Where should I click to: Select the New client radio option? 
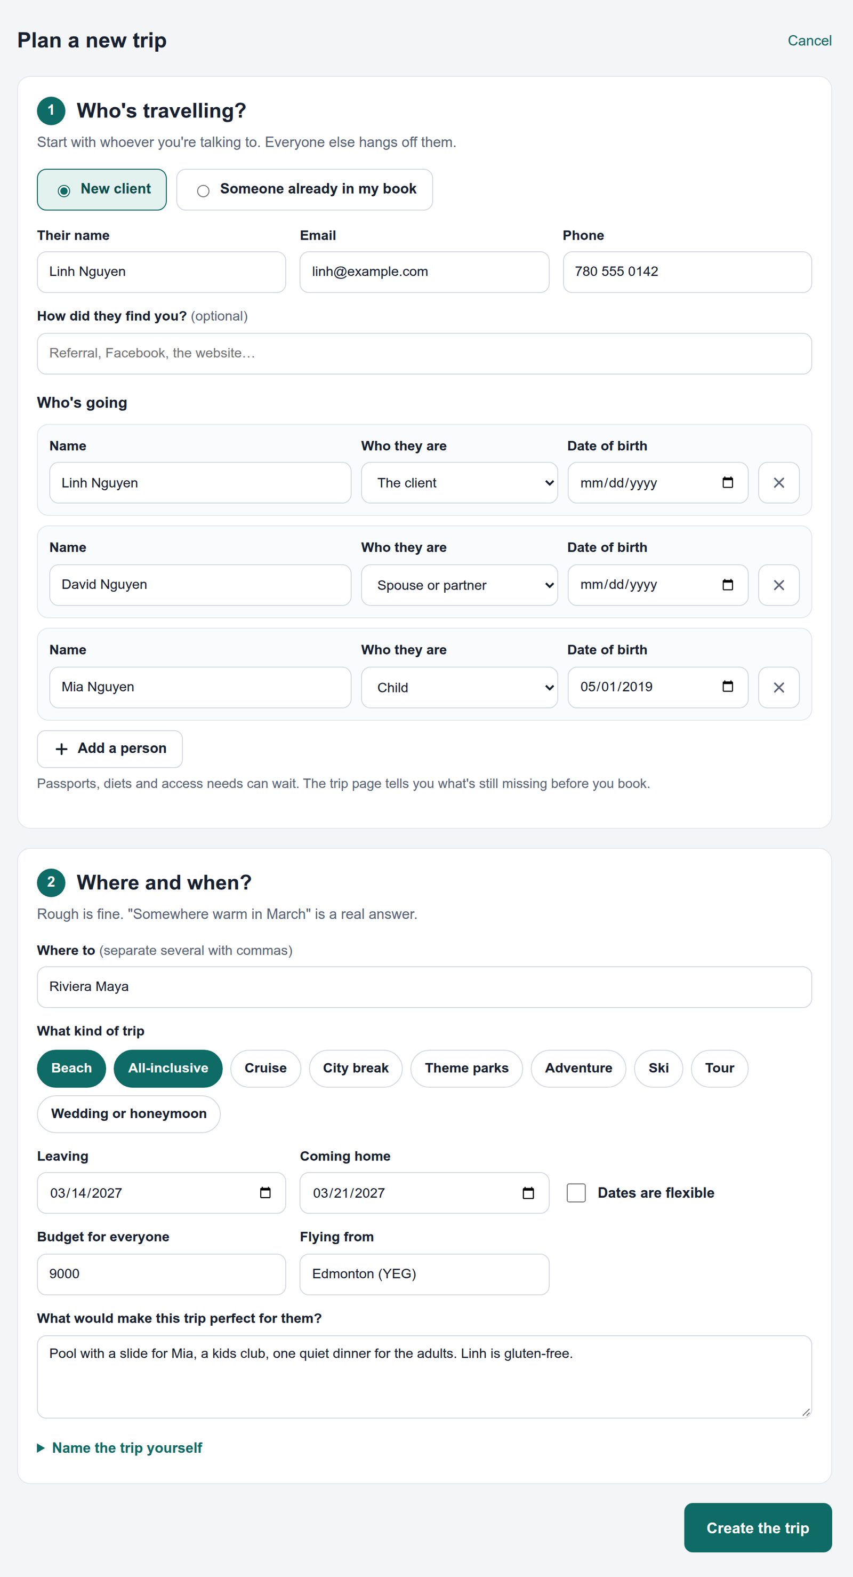click(102, 190)
